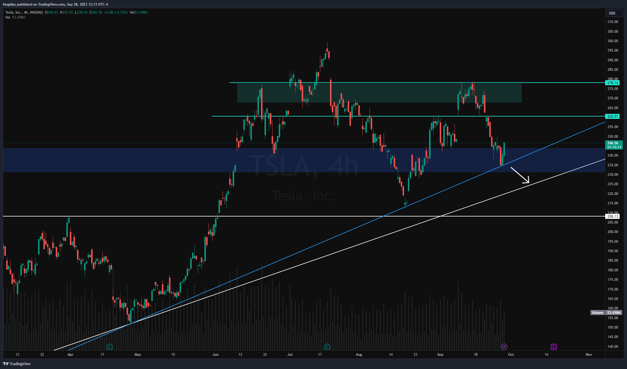Viewport: 627px width, 369px height.
Task: Click the Nov date label on the time axis
Action: click(589, 355)
